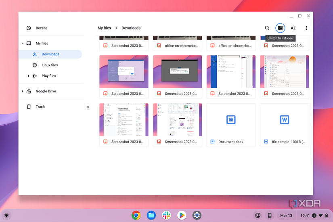Launch Chrome from the shelf
The height and width of the screenshot is (222, 333).
(x=136, y=215)
